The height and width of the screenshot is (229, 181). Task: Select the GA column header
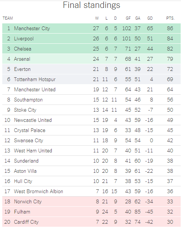coord(138,18)
